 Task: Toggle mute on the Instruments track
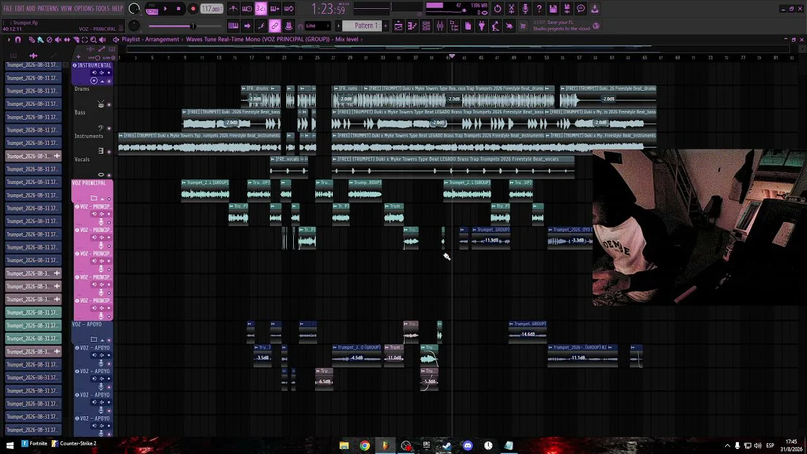coord(109,151)
